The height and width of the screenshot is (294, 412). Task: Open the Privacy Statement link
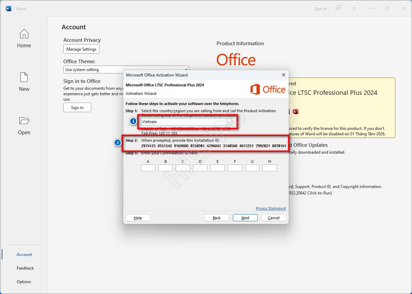(271, 208)
